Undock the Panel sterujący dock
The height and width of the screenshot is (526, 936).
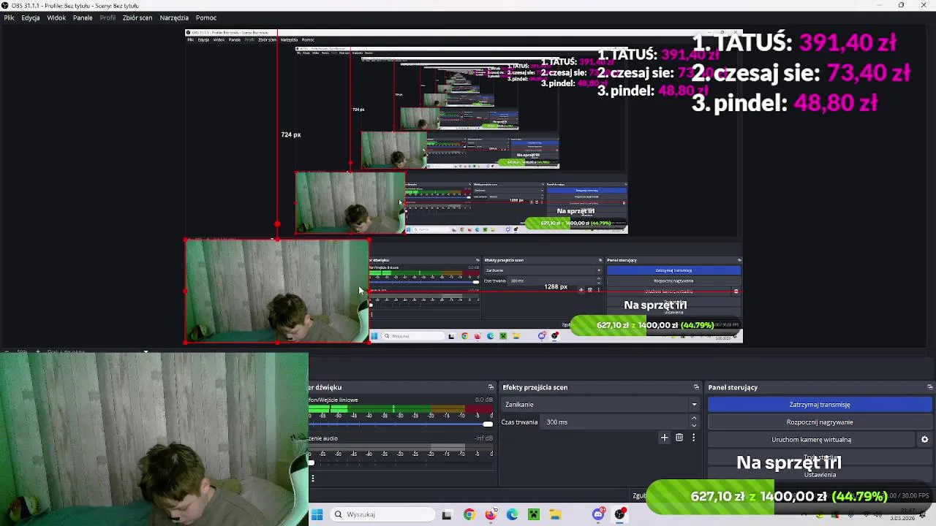[x=929, y=387]
